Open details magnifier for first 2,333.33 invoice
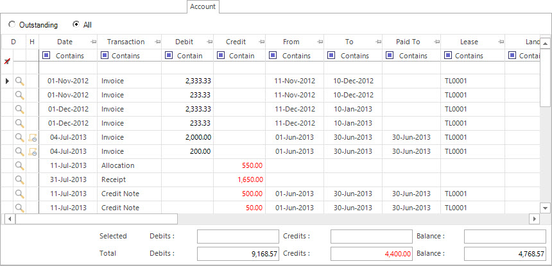 [20, 81]
